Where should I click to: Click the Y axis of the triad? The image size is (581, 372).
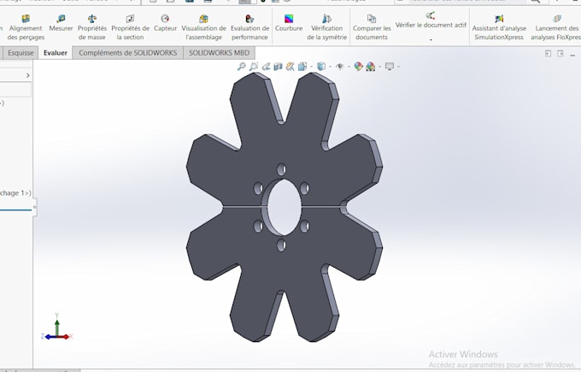[x=57, y=324]
